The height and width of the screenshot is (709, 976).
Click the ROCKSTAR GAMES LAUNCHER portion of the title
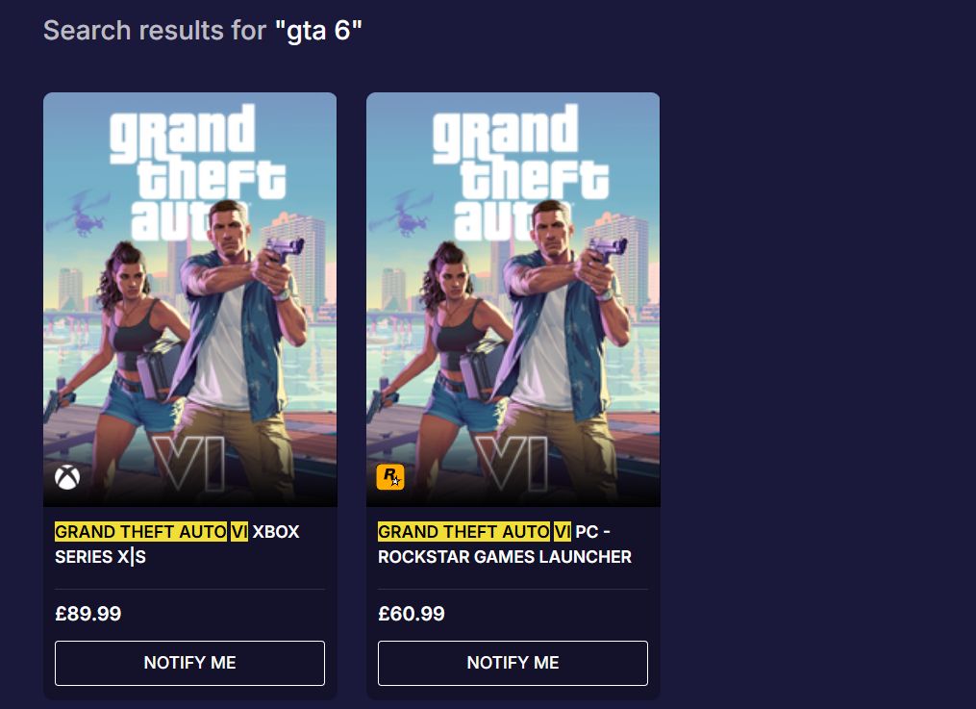point(503,557)
